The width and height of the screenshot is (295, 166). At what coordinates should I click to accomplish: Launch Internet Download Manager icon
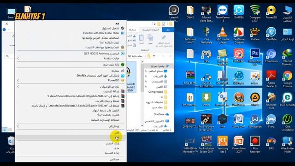tap(287, 57)
